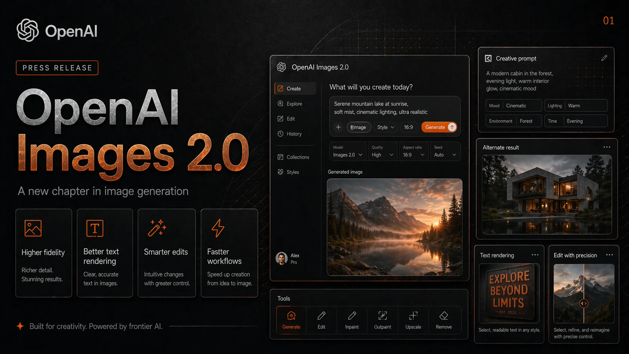Image resolution: width=629 pixels, height=354 pixels.
Task: Open the Style dropdown
Action: (385, 127)
